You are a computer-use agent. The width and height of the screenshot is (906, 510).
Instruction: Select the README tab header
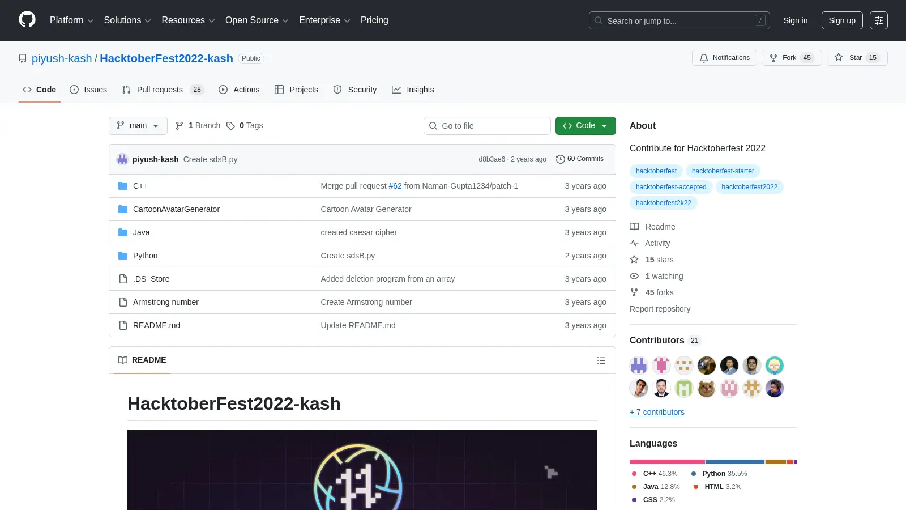142,360
